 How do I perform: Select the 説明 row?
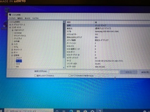point(108,25)
